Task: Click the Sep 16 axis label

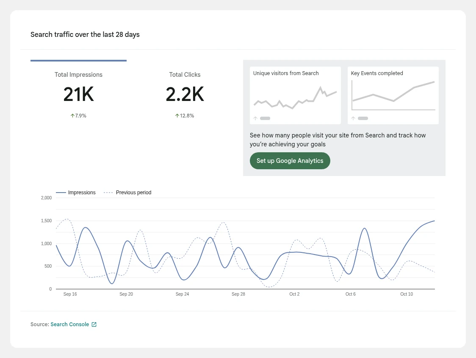Action: click(70, 294)
